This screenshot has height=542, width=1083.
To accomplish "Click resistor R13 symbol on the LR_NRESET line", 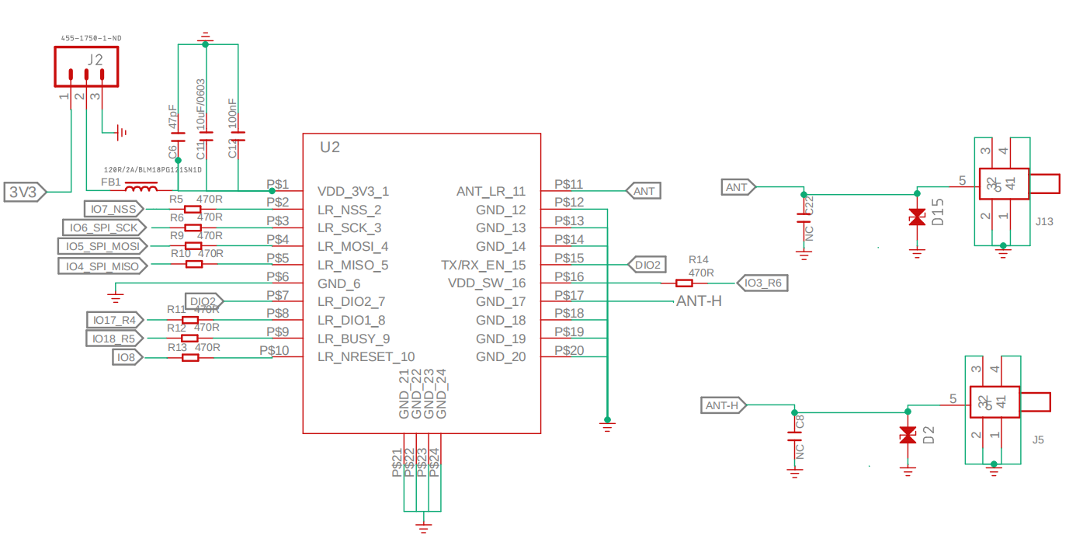I will 191,356.
